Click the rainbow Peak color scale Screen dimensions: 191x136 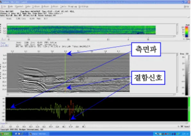coord(187,32)
